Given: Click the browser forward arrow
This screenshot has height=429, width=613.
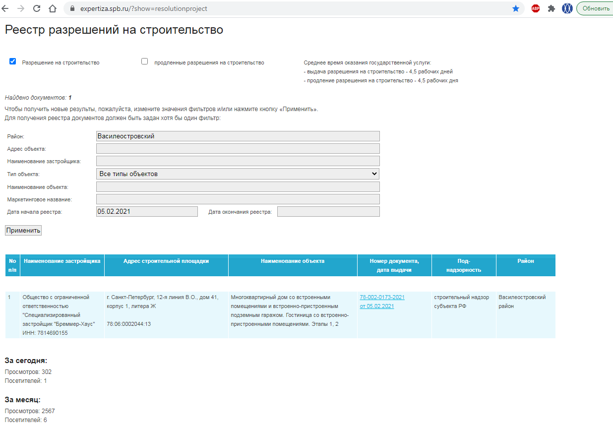Looking at the screenshot, I should [21, 8].
